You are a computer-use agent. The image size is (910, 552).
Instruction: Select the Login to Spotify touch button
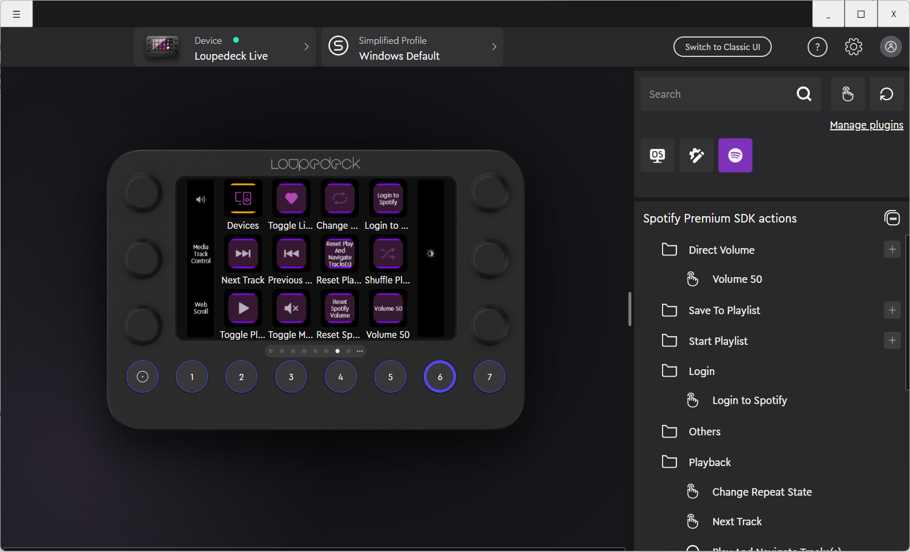click(x=388, y=198)
